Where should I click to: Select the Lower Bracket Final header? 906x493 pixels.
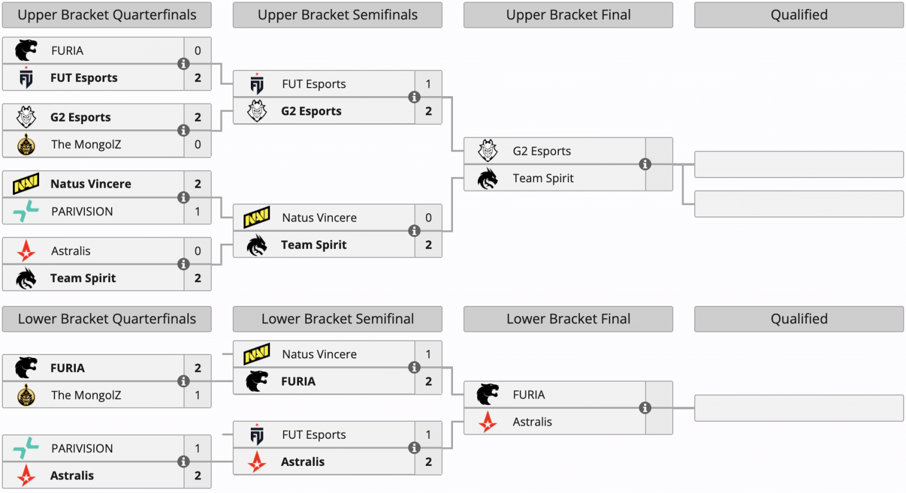pyautogui.click(x=568, y=319)
